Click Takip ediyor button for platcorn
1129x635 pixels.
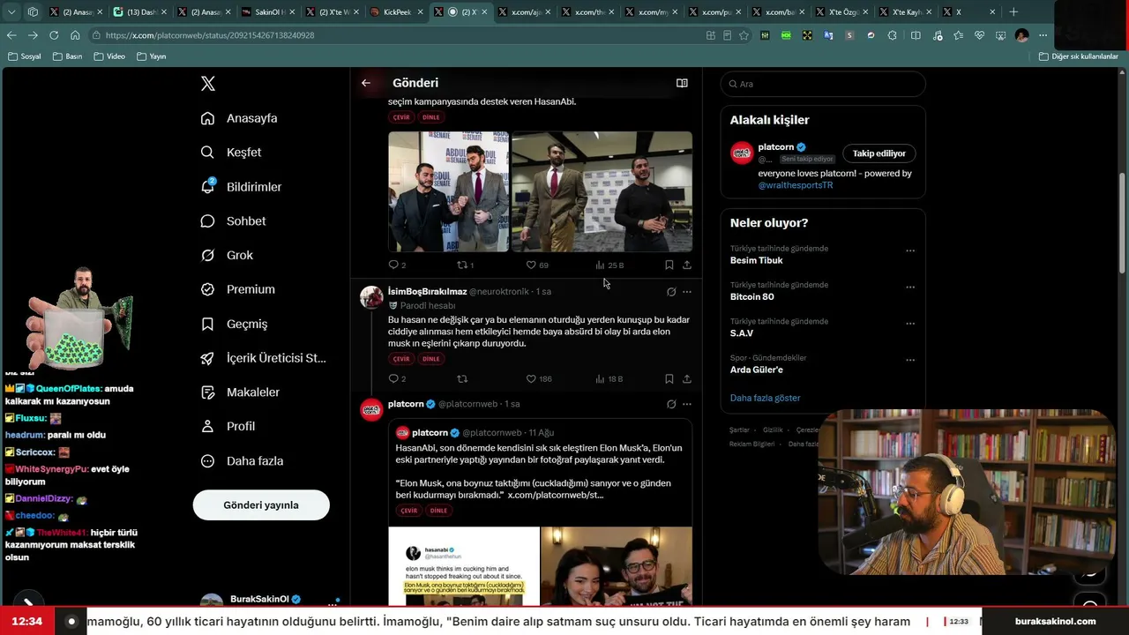[x=879, y=153]
